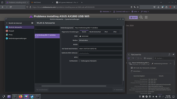Screen dimensions: 177x99
Task: Click the horizontal scrollbar in settings window
Action: click(x=74, y=86)
